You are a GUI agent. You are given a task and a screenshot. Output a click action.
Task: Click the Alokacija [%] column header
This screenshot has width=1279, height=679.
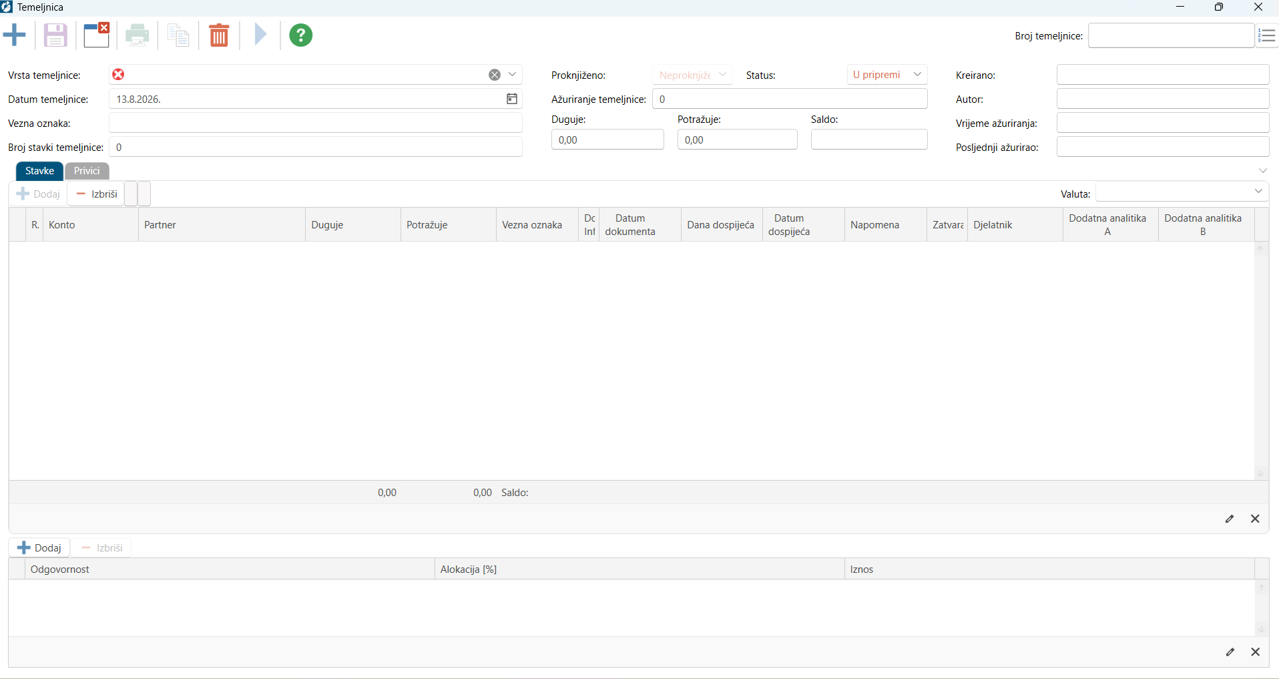(x=639, y=570)
